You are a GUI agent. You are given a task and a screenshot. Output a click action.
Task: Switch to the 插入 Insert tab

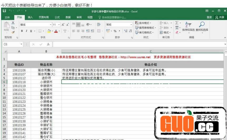point(30,17)
